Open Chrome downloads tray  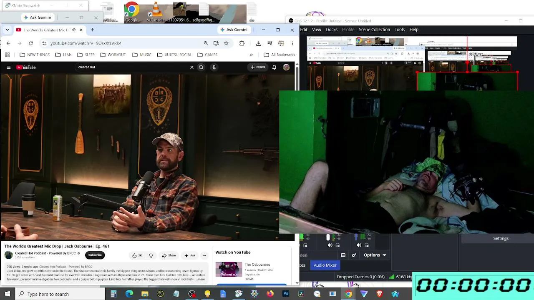coord(259,43)
